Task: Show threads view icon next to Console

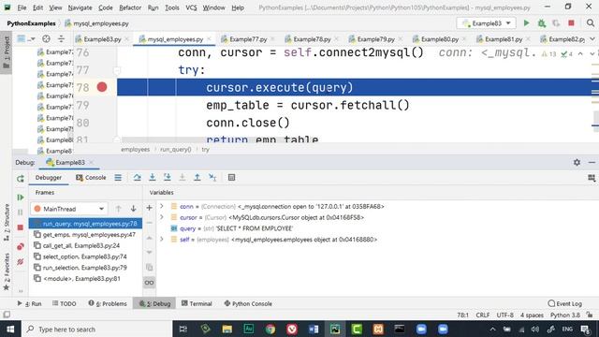Action: coord(118,177)
